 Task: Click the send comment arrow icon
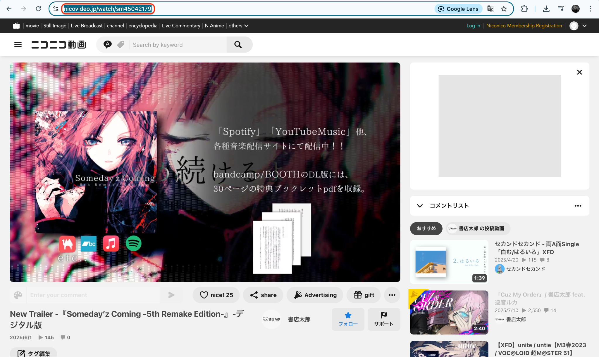[x=171, y=295]
